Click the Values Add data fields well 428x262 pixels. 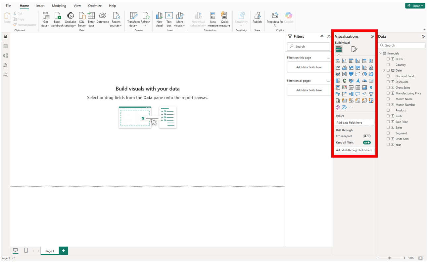pyautogui.click(x=354, y=123)
